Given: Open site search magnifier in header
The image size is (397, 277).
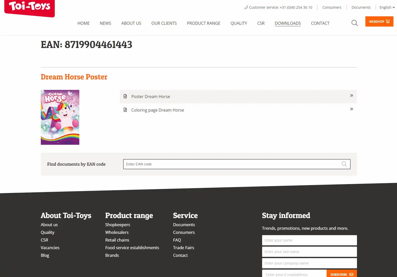Looking at the screenshot, I should pos(354,23).
